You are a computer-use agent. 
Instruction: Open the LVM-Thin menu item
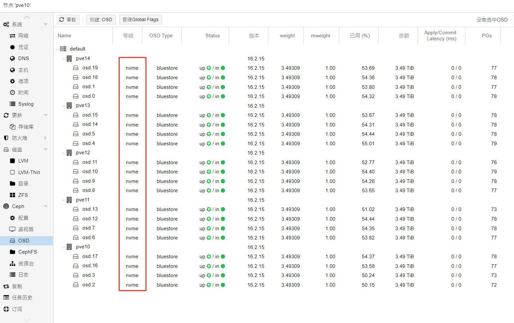[26, 172]
